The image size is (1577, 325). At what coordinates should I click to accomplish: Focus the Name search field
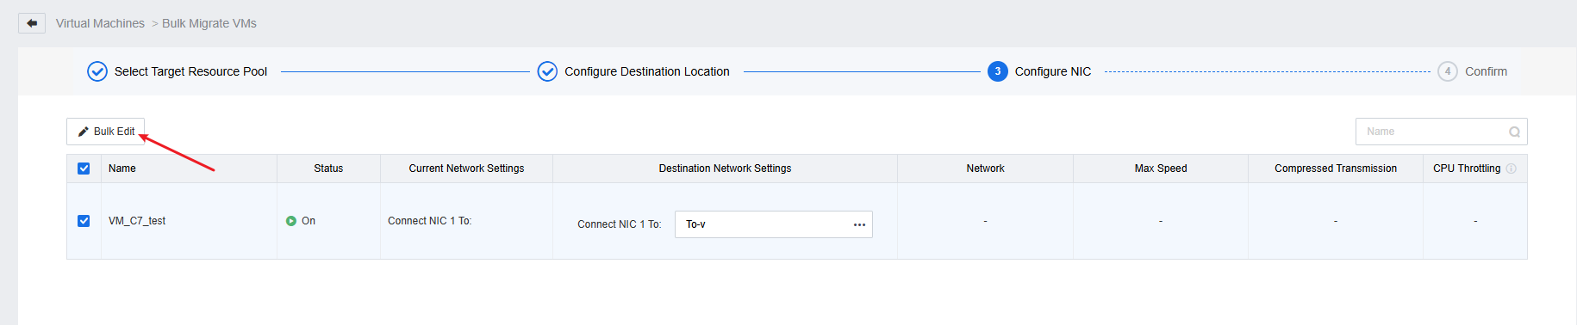pos(1441,132)
